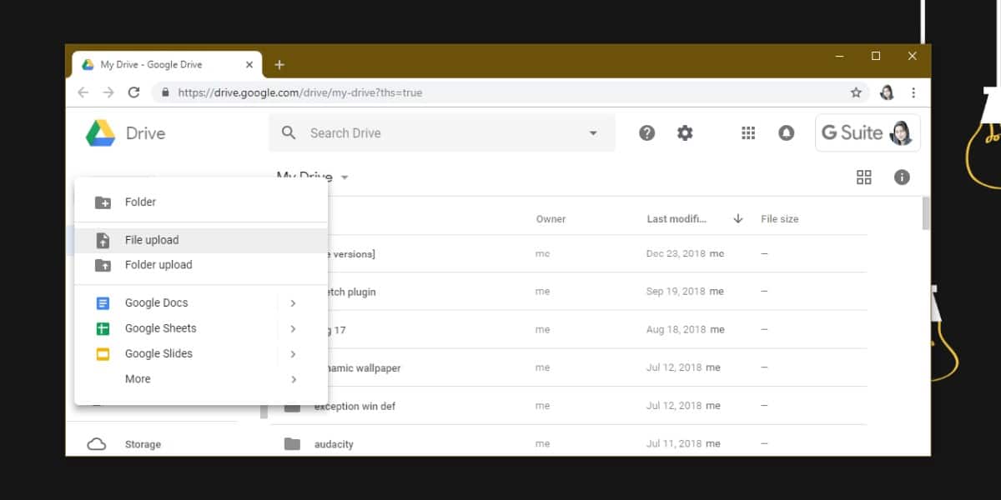This screenshot has height=500, width=1001.
Task: Select the Google Sheets icon
Action: (x=103, y=328)
